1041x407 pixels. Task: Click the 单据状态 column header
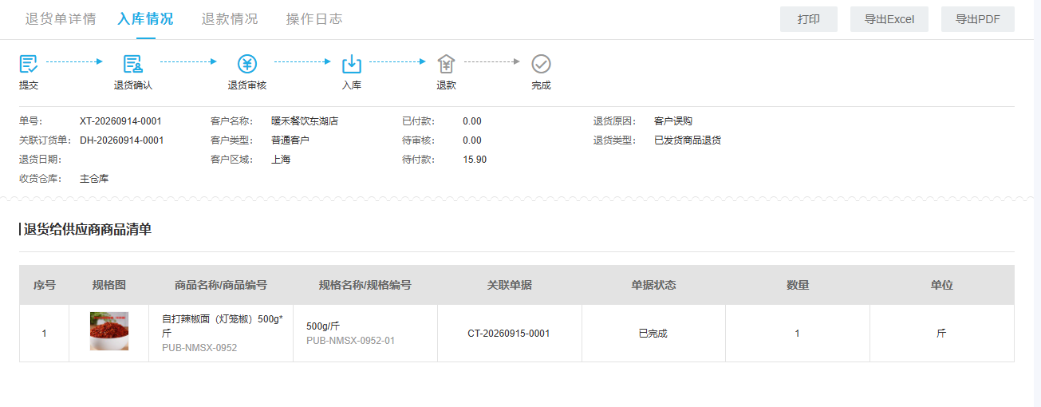point(653,285)
